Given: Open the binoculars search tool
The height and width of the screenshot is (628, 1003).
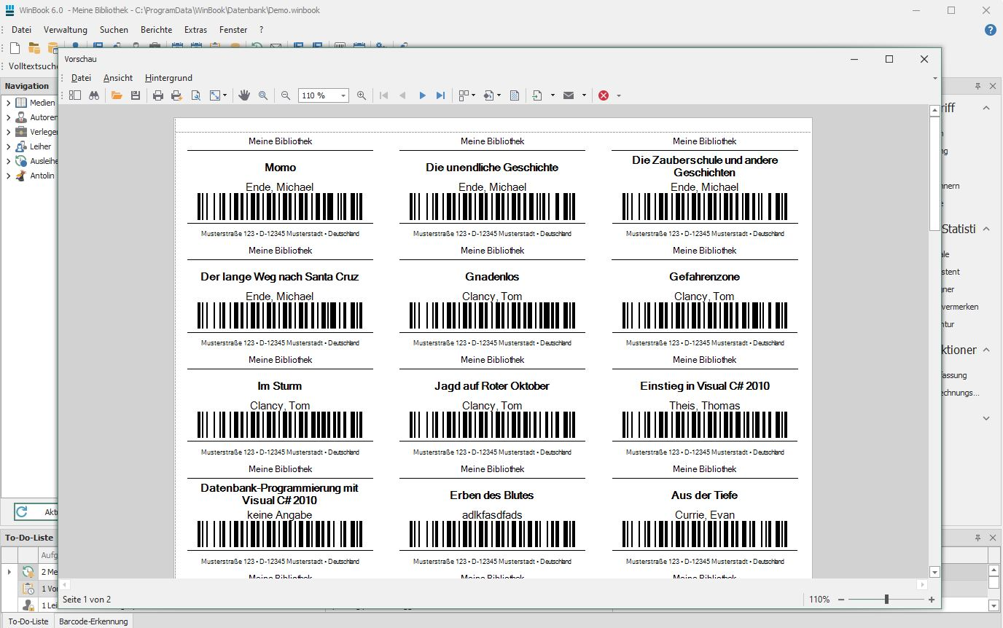Looking at the screenshot, I should [94, 95].
